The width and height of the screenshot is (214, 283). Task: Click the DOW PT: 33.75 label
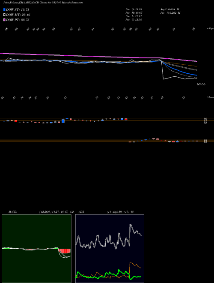click(18, 20)
